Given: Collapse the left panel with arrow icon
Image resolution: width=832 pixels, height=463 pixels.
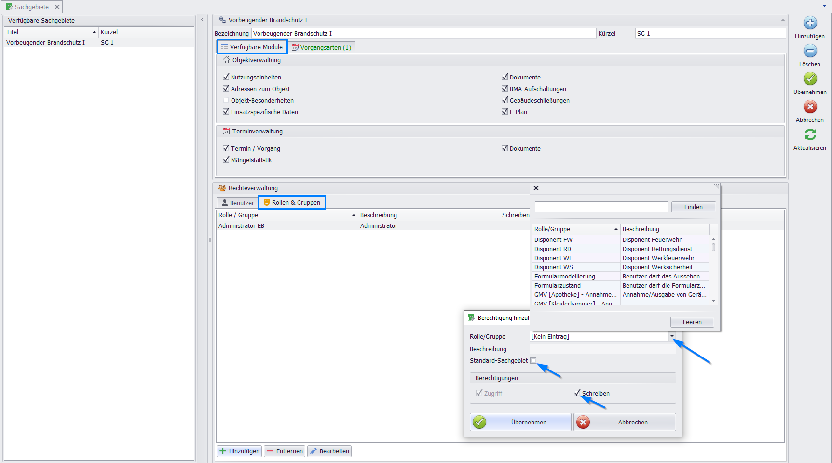Looking at the screenshot, I should tap(202, 20).
